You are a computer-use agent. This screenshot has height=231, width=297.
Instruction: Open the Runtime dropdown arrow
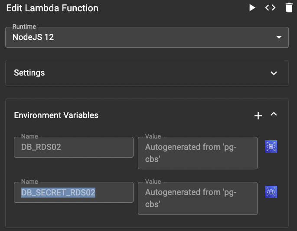279,37
